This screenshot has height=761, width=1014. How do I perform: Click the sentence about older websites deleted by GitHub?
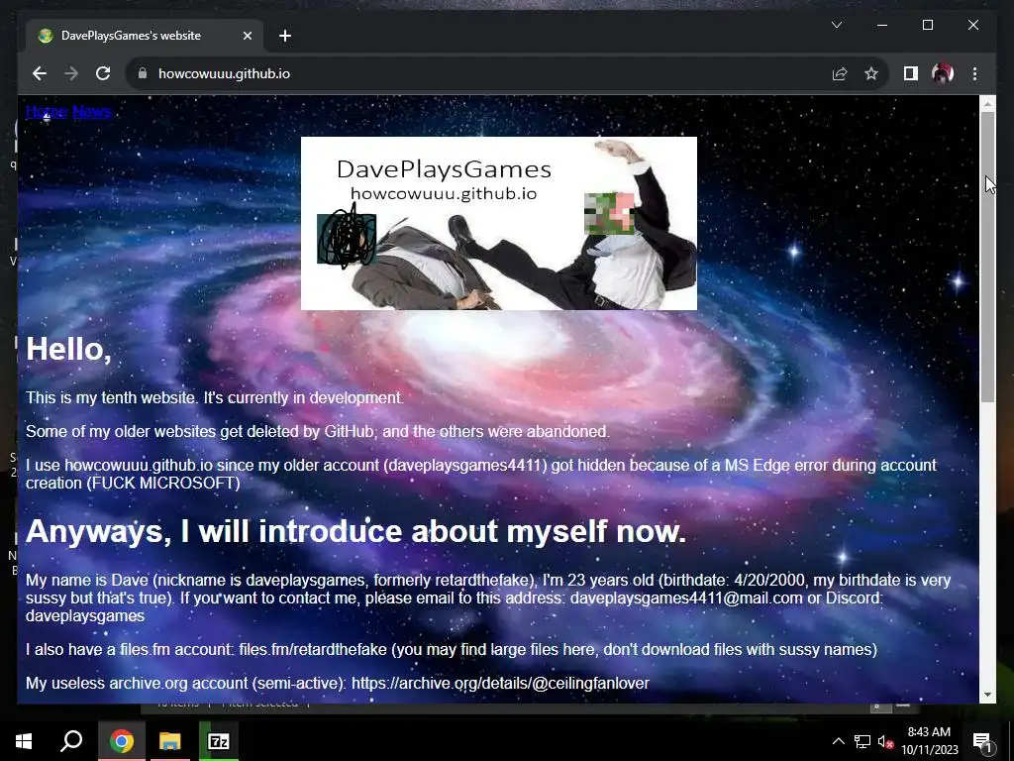(x=318, y=432)
